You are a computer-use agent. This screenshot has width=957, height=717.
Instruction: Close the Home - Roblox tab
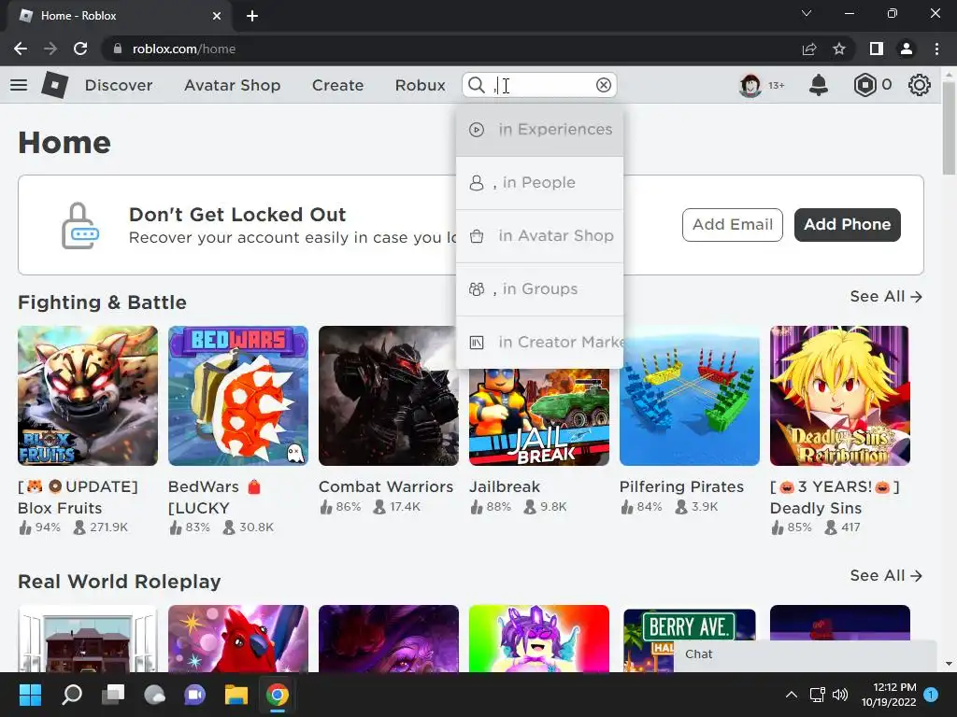tap(217, 16)
